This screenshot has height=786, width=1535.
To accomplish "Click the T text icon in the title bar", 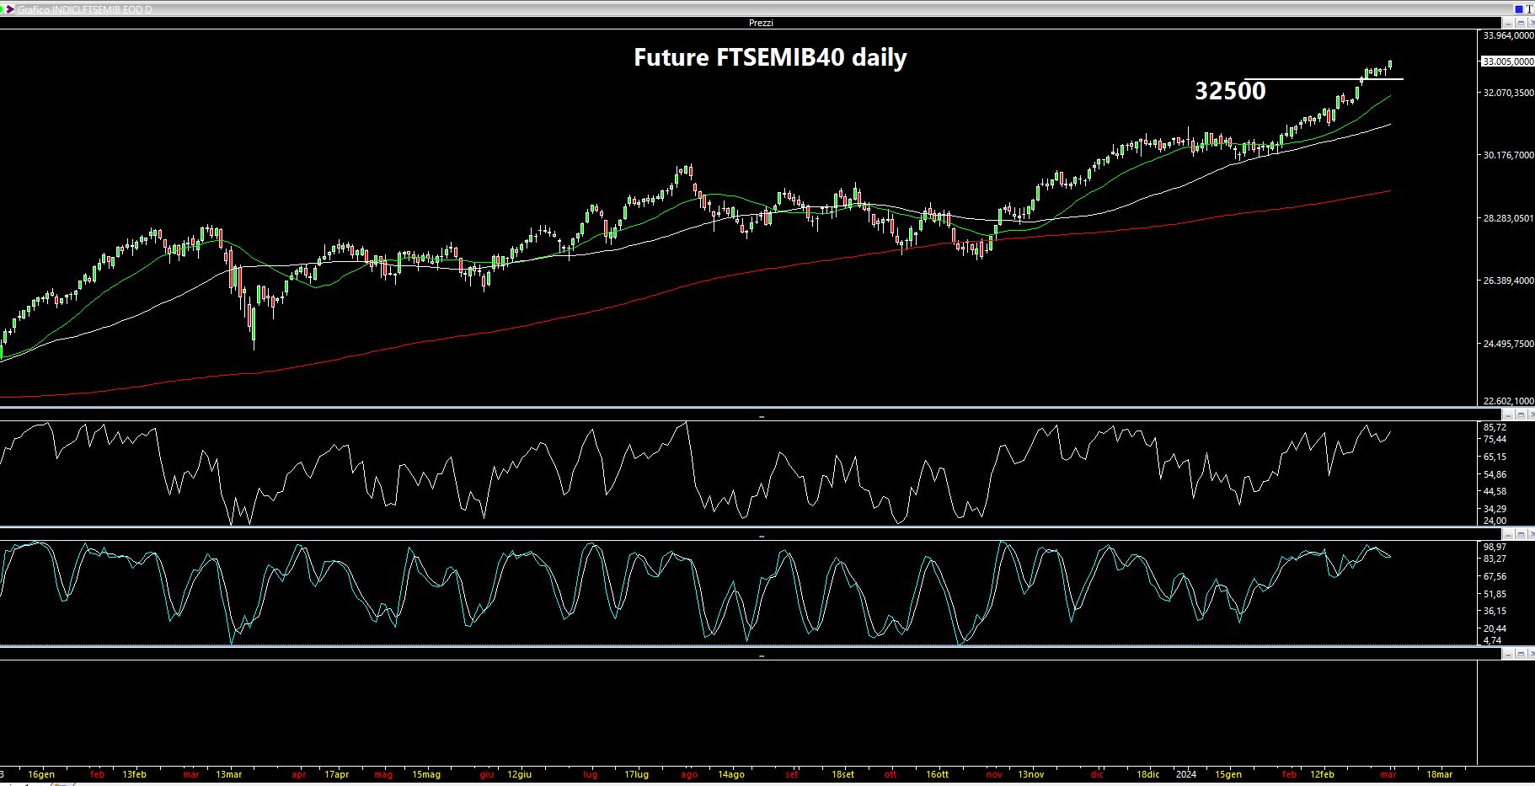I will 1530,9.
